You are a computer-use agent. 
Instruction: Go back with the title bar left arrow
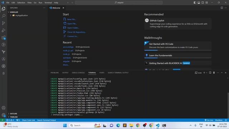pos(68,3)
